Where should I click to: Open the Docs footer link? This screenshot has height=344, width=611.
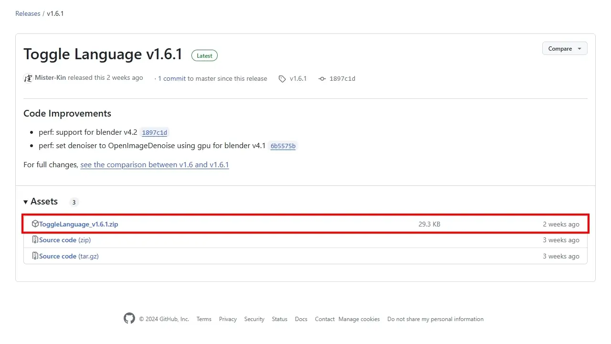(x=301, y=319)
